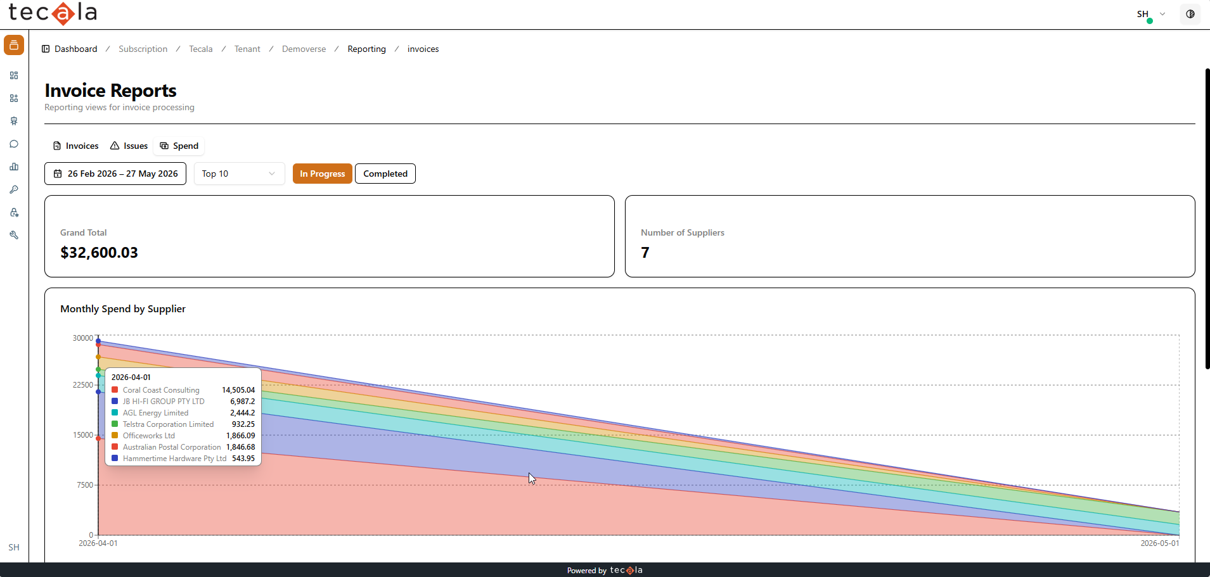Screen dimensions: 1210x577
Task: Click the 2026-05-01 axis label
Action: (1160, 543)
